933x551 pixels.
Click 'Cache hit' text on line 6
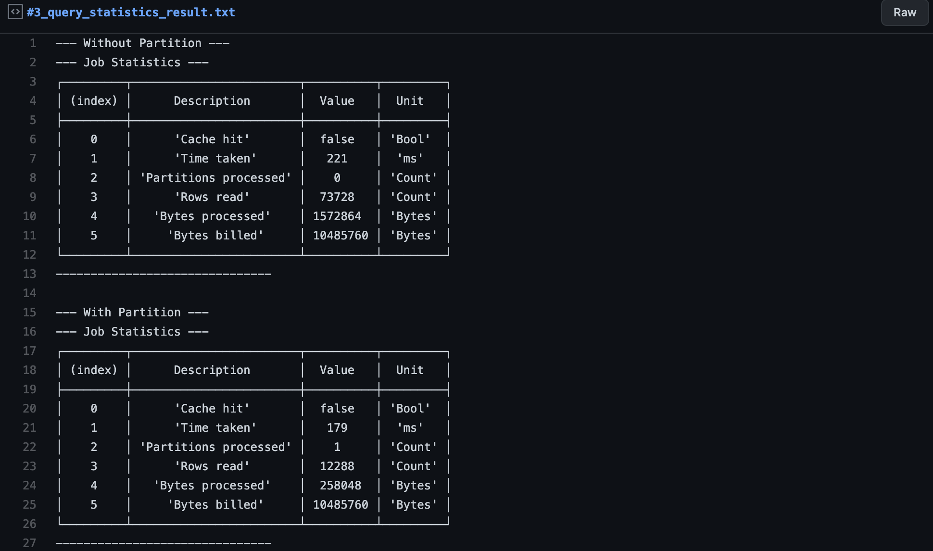click(212, 139)
